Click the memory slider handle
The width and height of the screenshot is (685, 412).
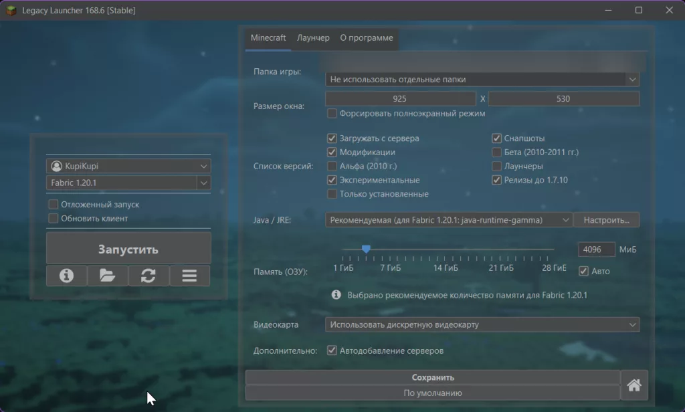tap(366, 249)
